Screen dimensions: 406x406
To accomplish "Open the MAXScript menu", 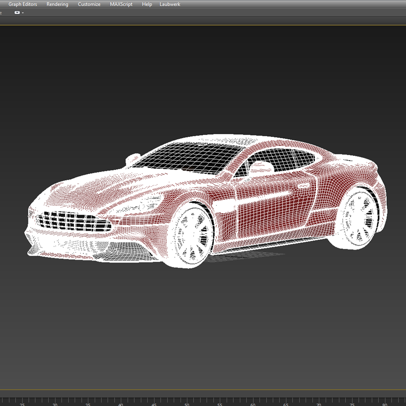I will 121,4.
